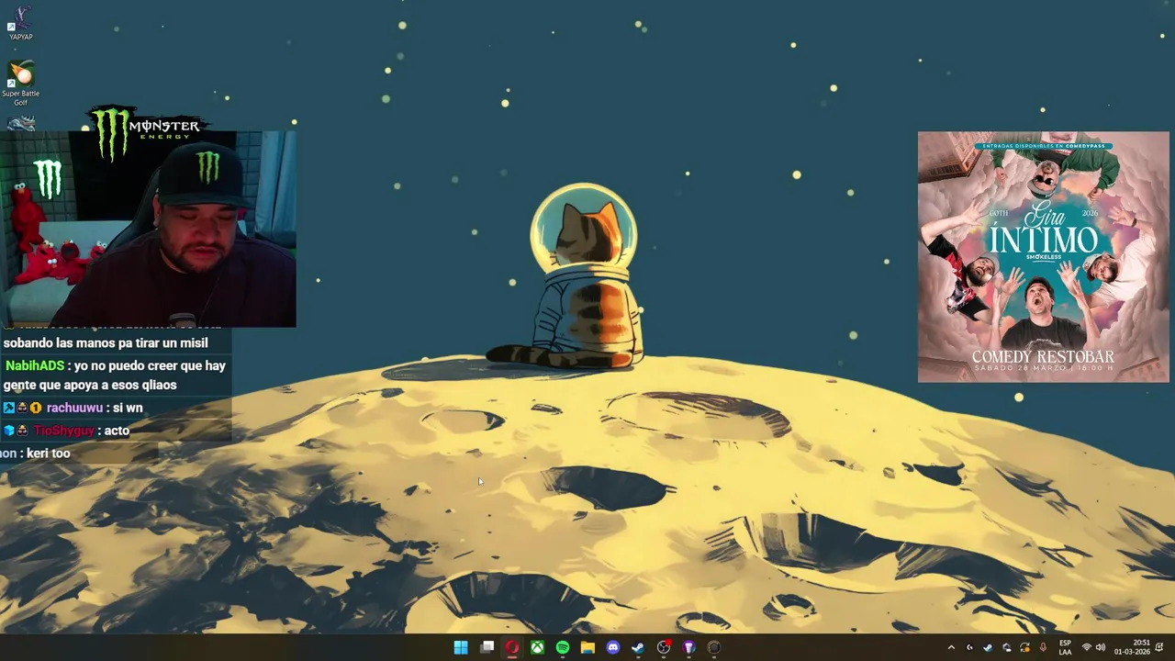
Task: Open the purple lightbulb taskbar app
Action: 688,647
